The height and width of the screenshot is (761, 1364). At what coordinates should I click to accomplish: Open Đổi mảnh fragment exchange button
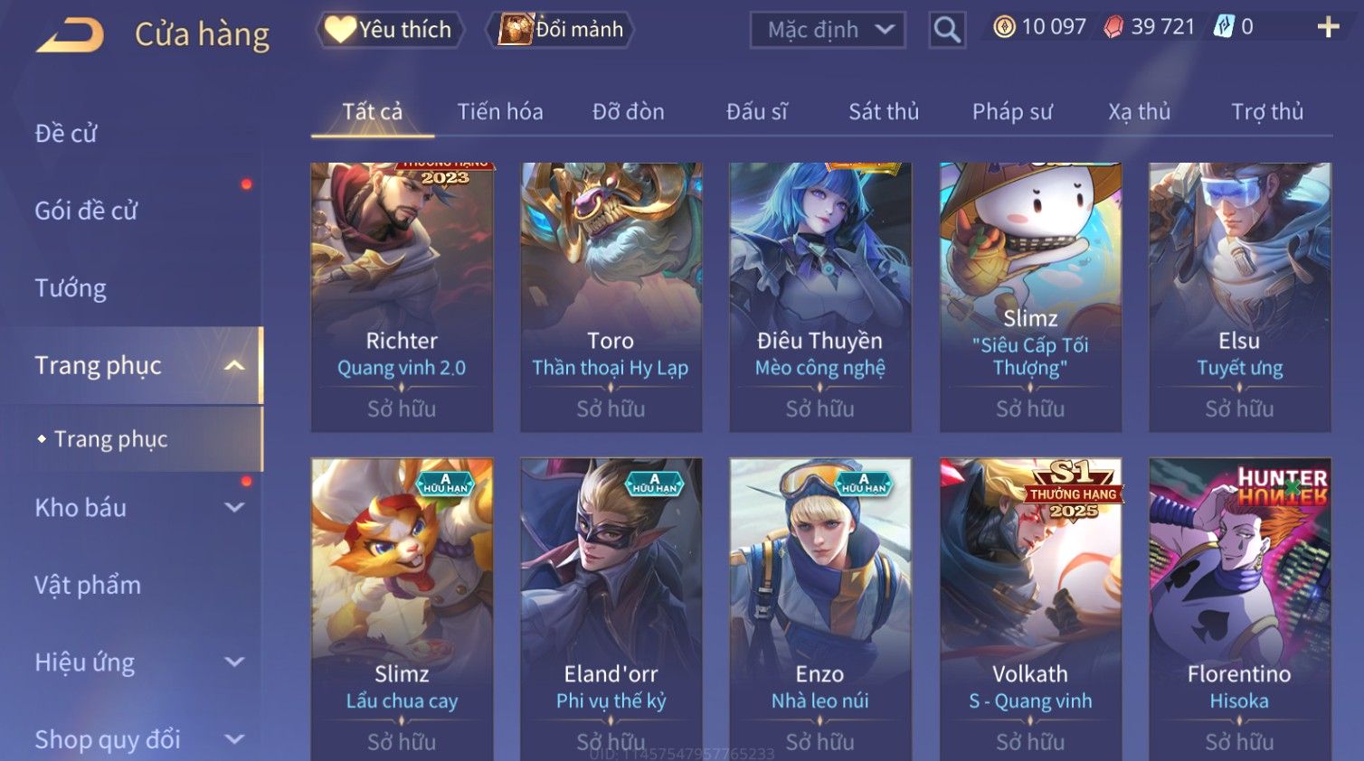coord(560,30)
